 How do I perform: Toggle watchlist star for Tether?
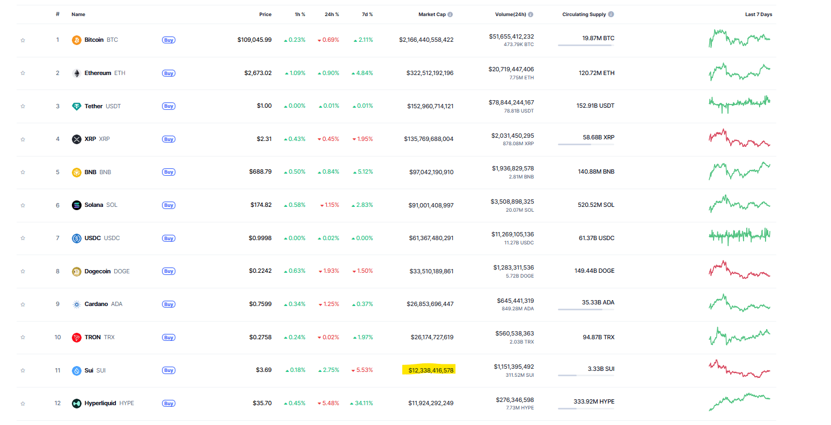[23, 106]
